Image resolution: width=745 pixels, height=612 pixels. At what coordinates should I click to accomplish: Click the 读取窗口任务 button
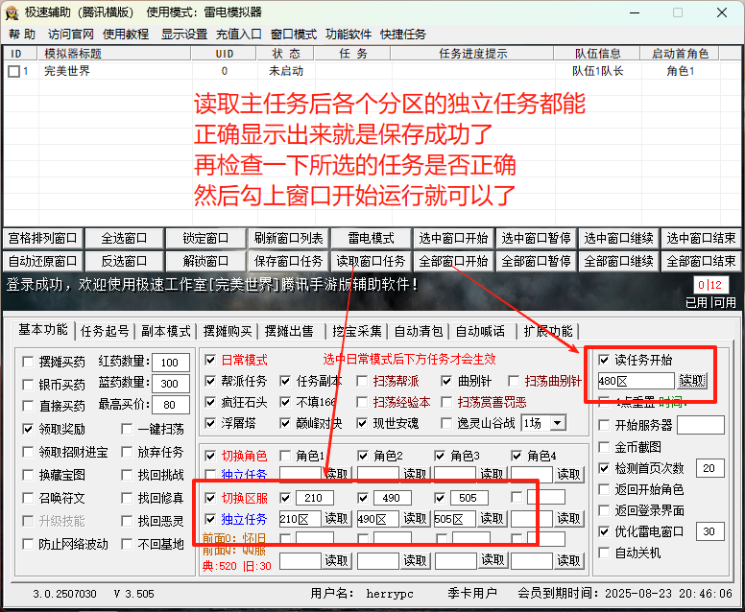372,261
